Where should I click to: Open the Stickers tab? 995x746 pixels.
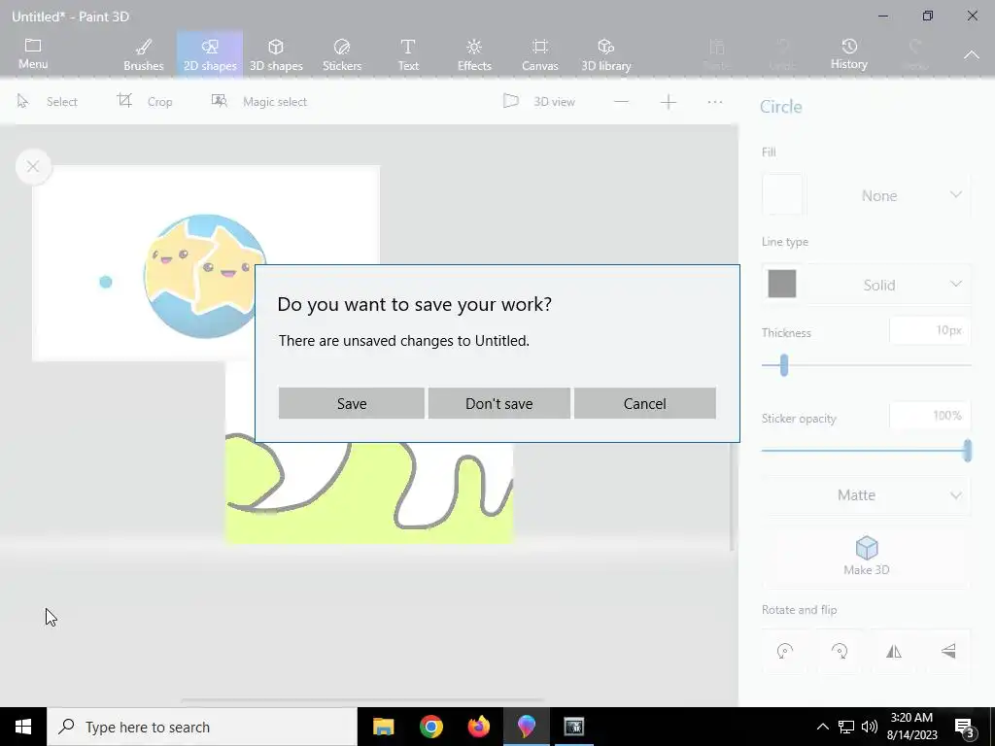[x=342, y=54]
